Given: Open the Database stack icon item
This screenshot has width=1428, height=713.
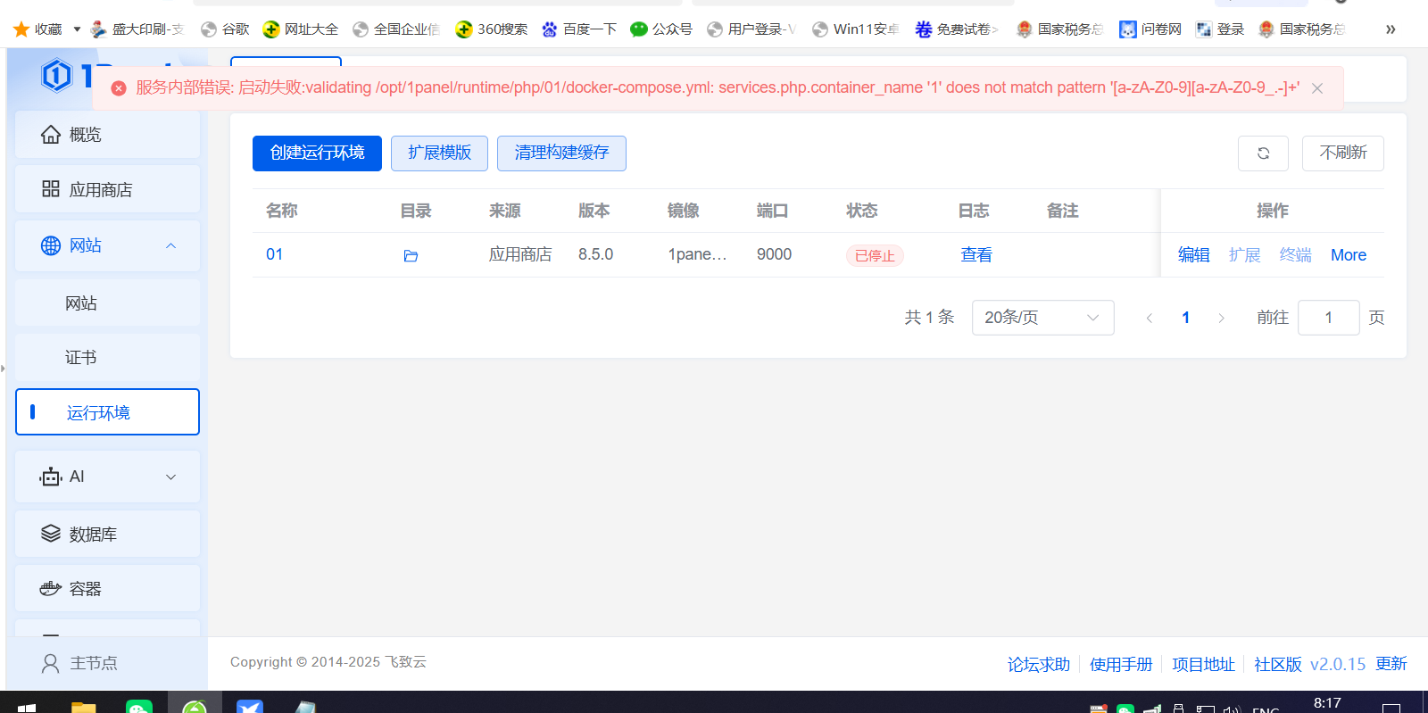Looking at the screenshot, I should tap(51, 534).
